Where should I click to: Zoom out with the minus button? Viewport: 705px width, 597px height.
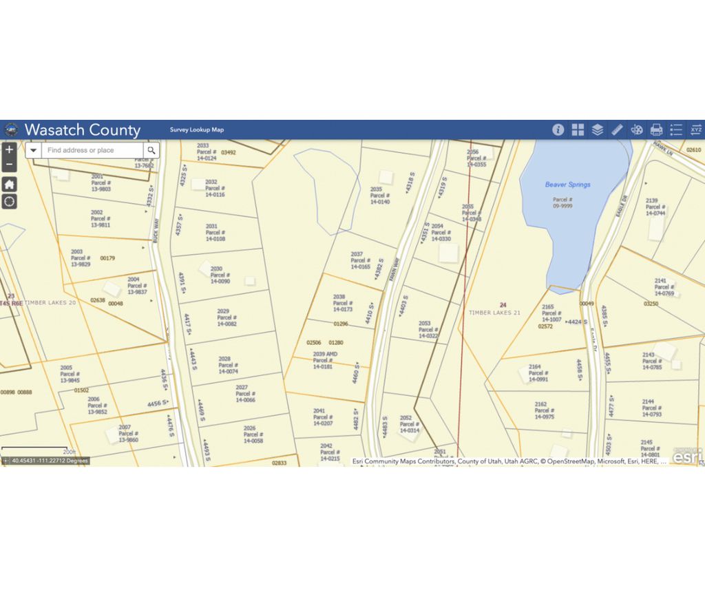tap(9, 165)
